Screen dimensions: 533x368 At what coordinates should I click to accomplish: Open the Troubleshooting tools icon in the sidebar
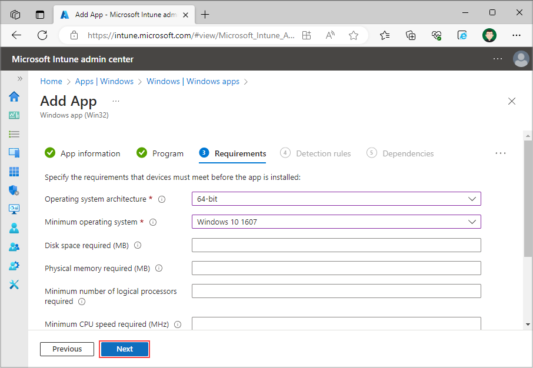pyautogui.click(x=14, y=285)
